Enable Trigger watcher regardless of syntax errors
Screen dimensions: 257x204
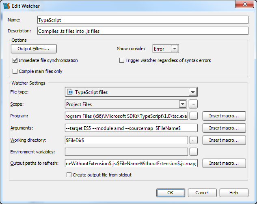122,60
